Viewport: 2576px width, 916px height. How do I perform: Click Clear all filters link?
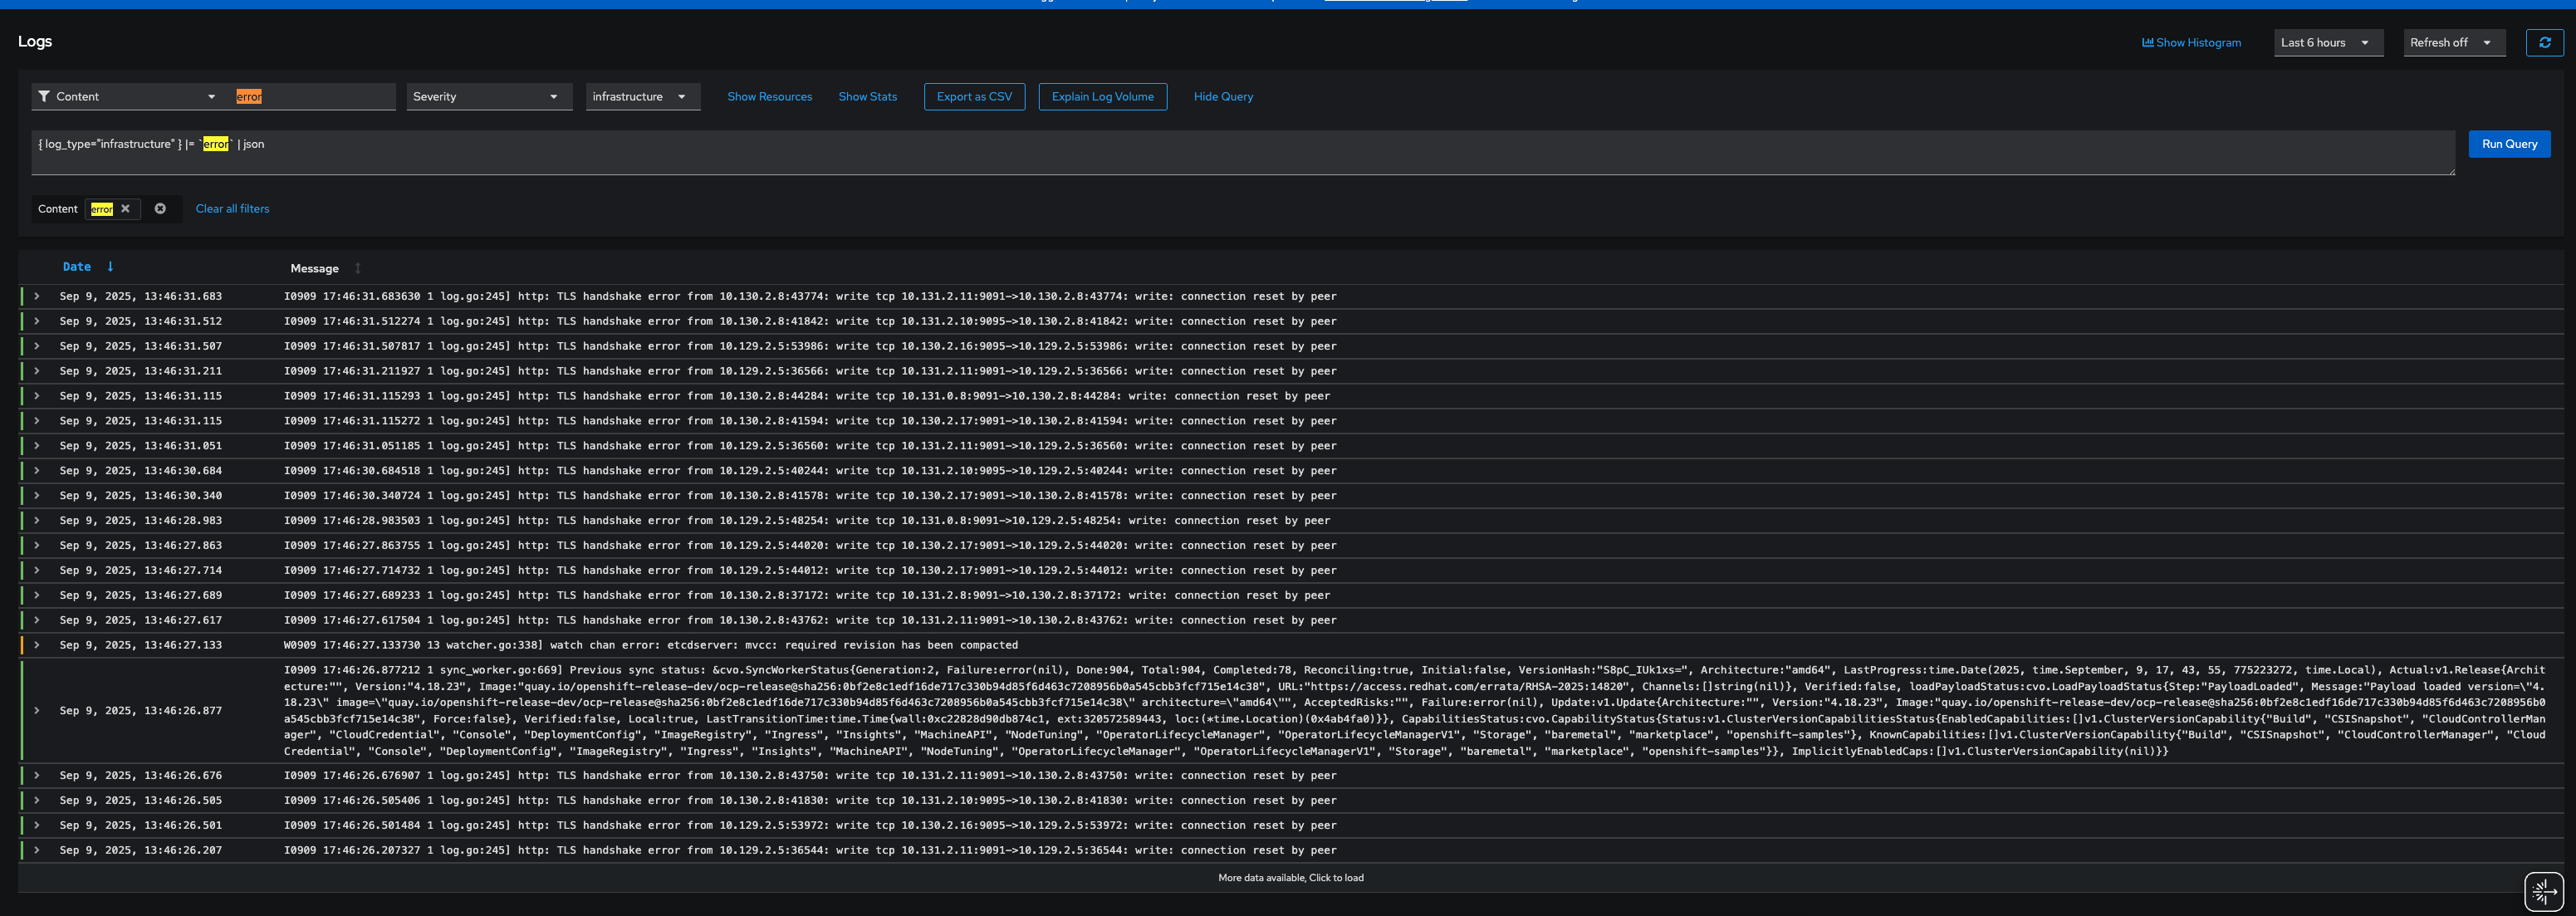point(232,209)
